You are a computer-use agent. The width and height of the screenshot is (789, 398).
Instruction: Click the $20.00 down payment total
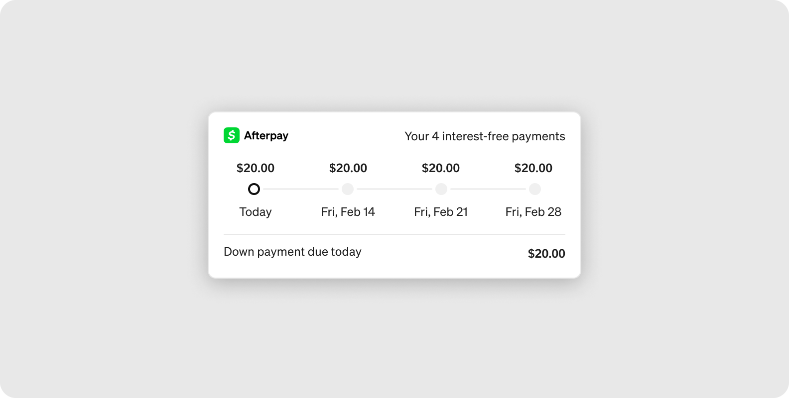[546, 254]
